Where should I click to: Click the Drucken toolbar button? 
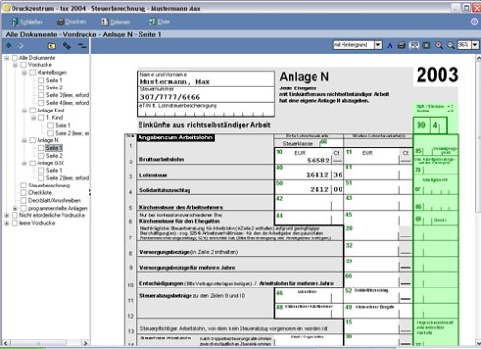(71, 22)
